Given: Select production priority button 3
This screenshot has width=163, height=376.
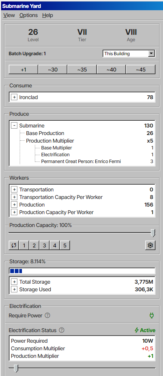Looking at the screenshot, I should 44,245.
